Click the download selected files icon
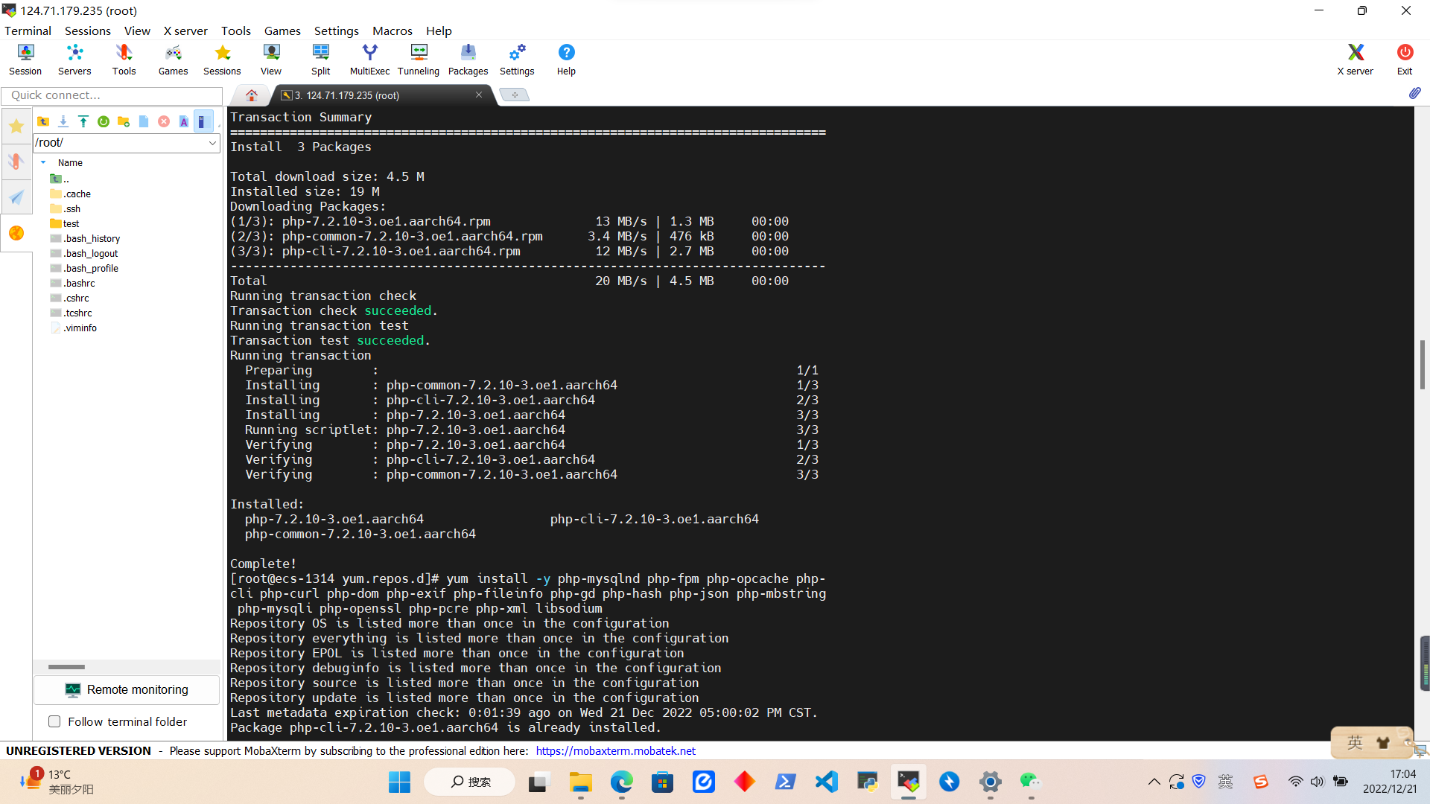The height and width of the screenshot is (804, 1430). [63, 121]
